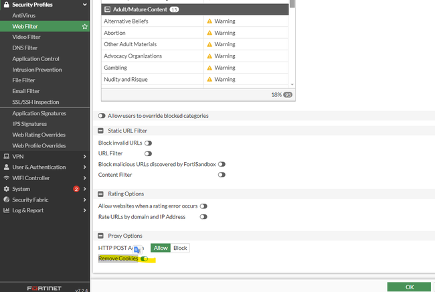Collapse the Static URL Filter section
This screenshot has width=435, height=292.
click(x=101, y=131)
